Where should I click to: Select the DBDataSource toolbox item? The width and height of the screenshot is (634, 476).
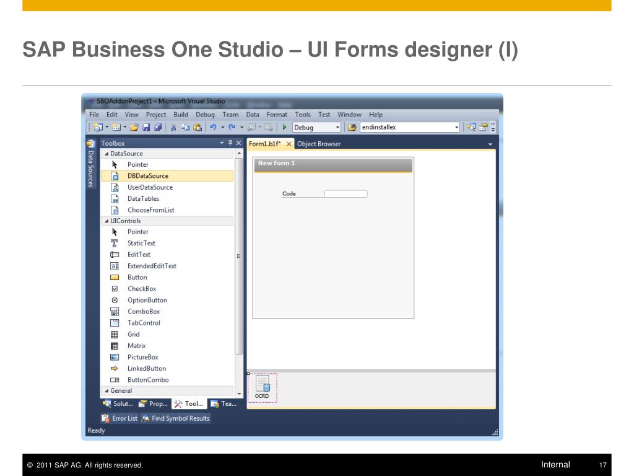[x=167, y=175]
